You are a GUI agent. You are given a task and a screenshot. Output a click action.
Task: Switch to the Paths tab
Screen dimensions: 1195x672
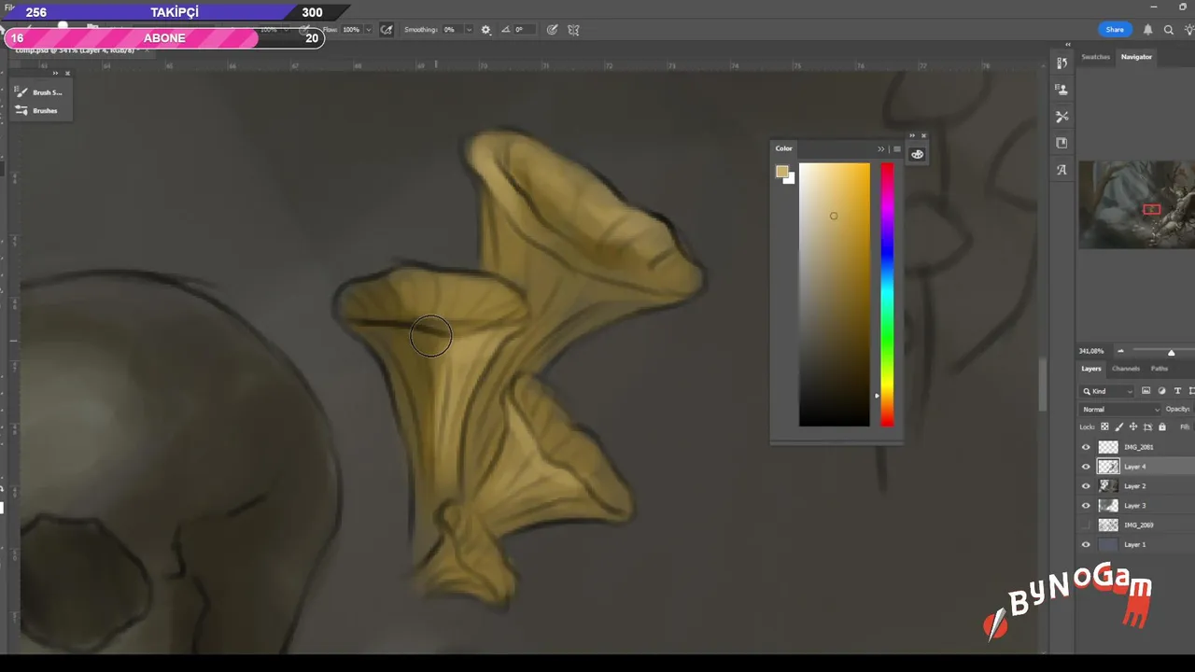point(1159,369)
